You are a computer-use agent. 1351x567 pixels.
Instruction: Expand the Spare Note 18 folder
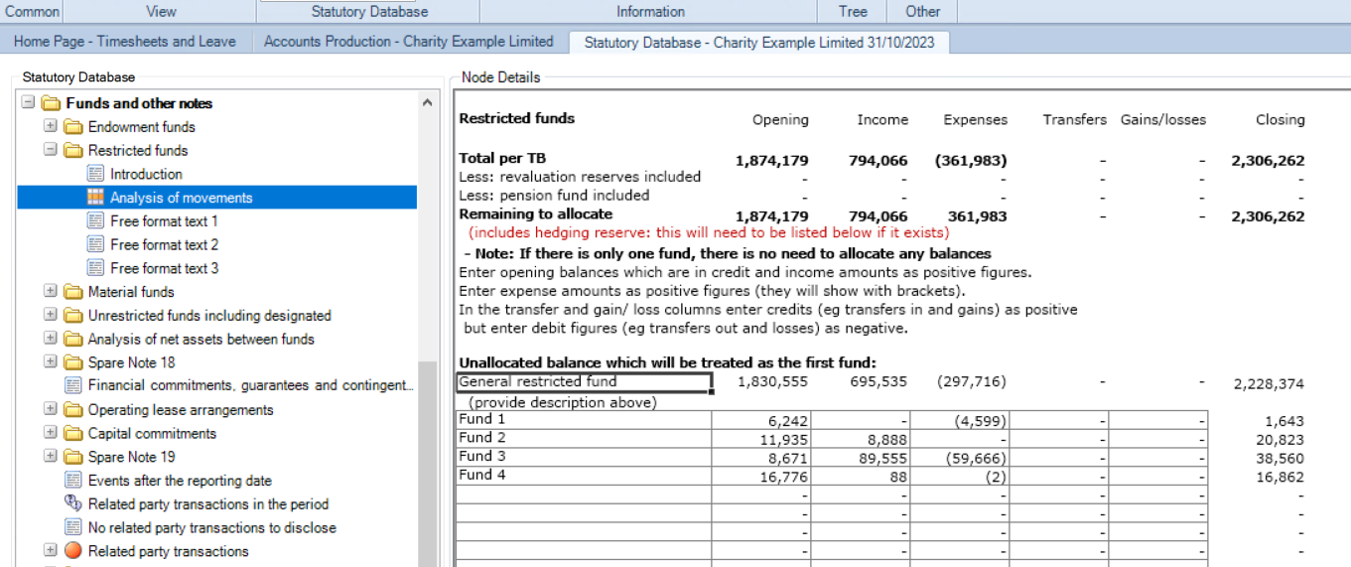tap(50, 362)
